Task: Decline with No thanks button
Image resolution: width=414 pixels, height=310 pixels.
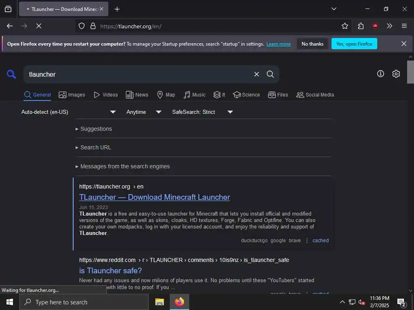Action: (313, 44)
